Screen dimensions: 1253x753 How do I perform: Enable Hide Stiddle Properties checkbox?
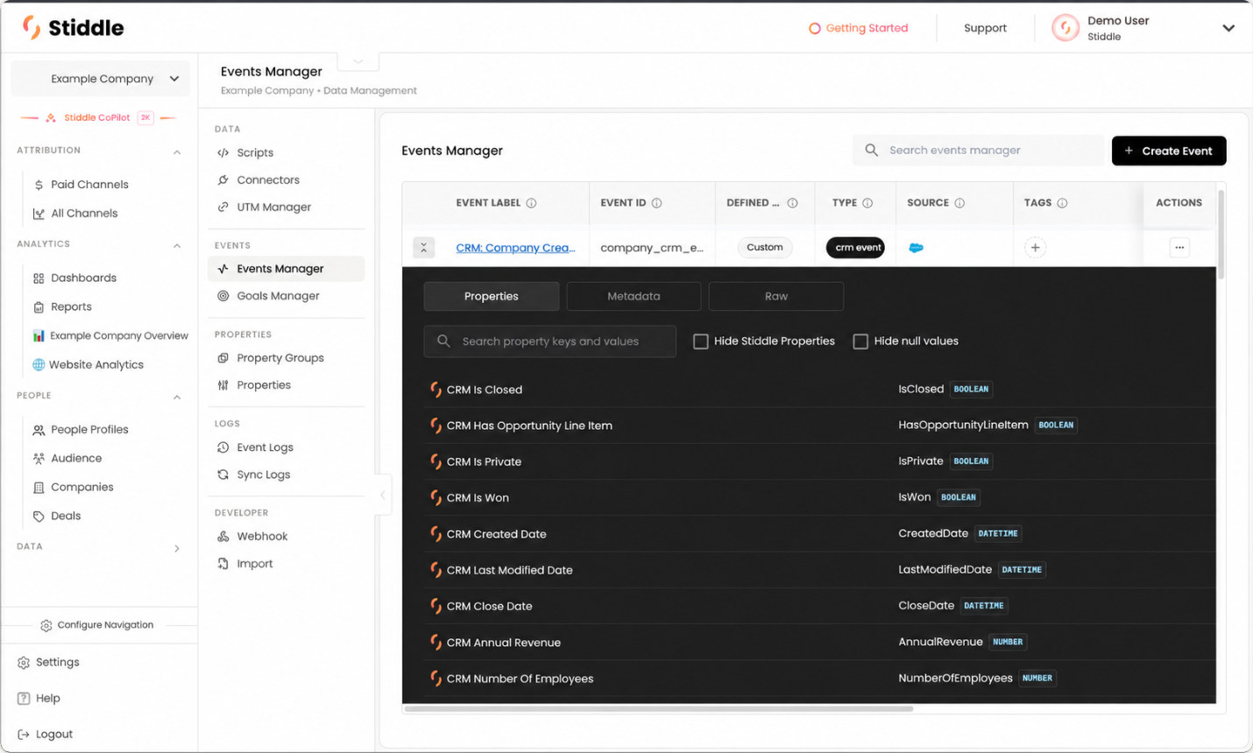coord(701,341)
